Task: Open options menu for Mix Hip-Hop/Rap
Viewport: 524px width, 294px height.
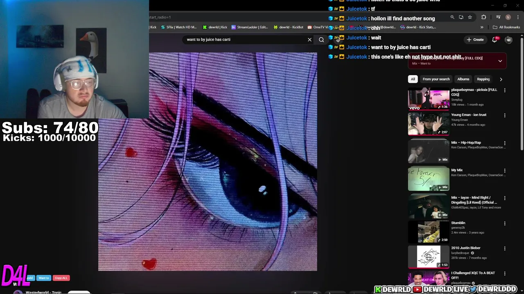Action: tap(505, 143)
